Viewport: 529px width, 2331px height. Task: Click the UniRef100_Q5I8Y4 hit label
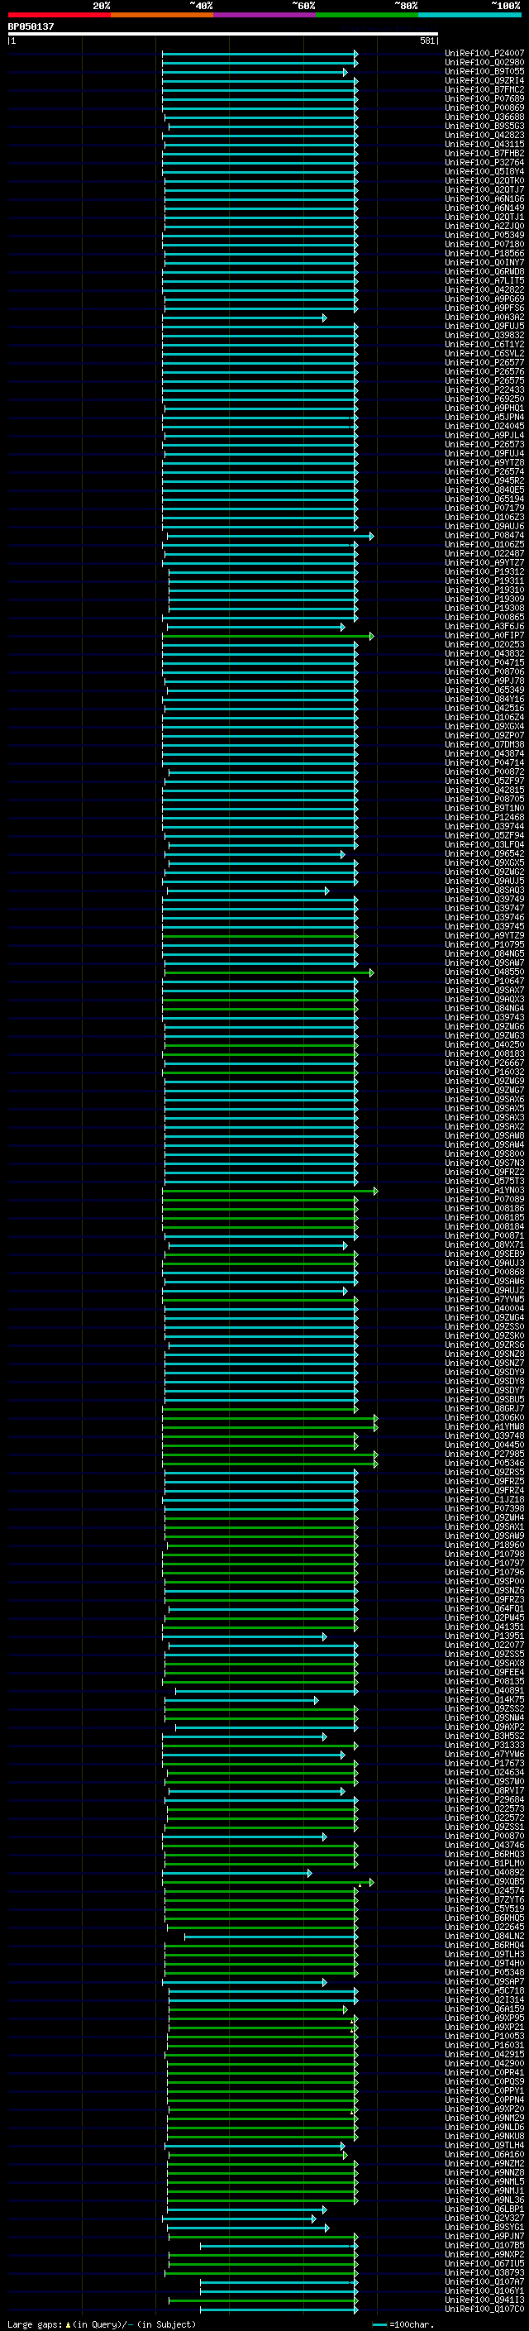484,172
